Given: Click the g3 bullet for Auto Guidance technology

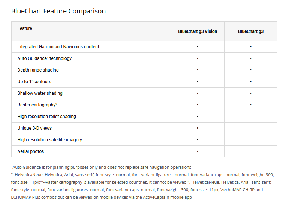Looking at the screenshot, I should coord(251,58).
